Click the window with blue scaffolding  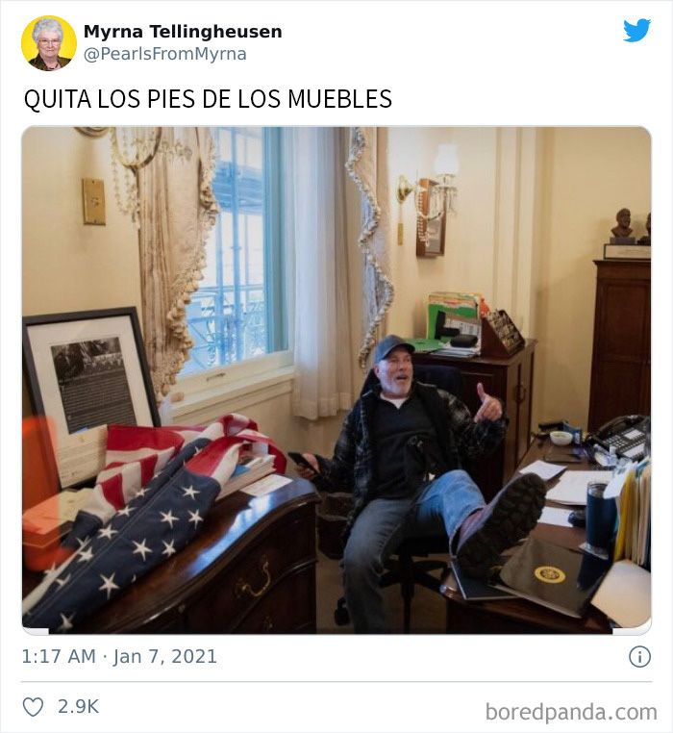238,248
